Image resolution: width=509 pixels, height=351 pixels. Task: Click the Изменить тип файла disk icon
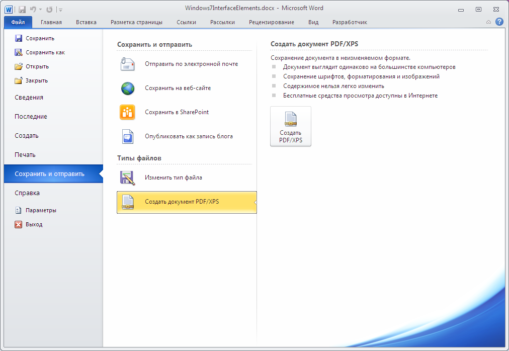127,178
